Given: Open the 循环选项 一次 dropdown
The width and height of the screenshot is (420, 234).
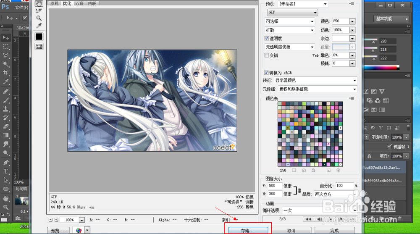Looking at the screenshot, I should coord(320,210).
